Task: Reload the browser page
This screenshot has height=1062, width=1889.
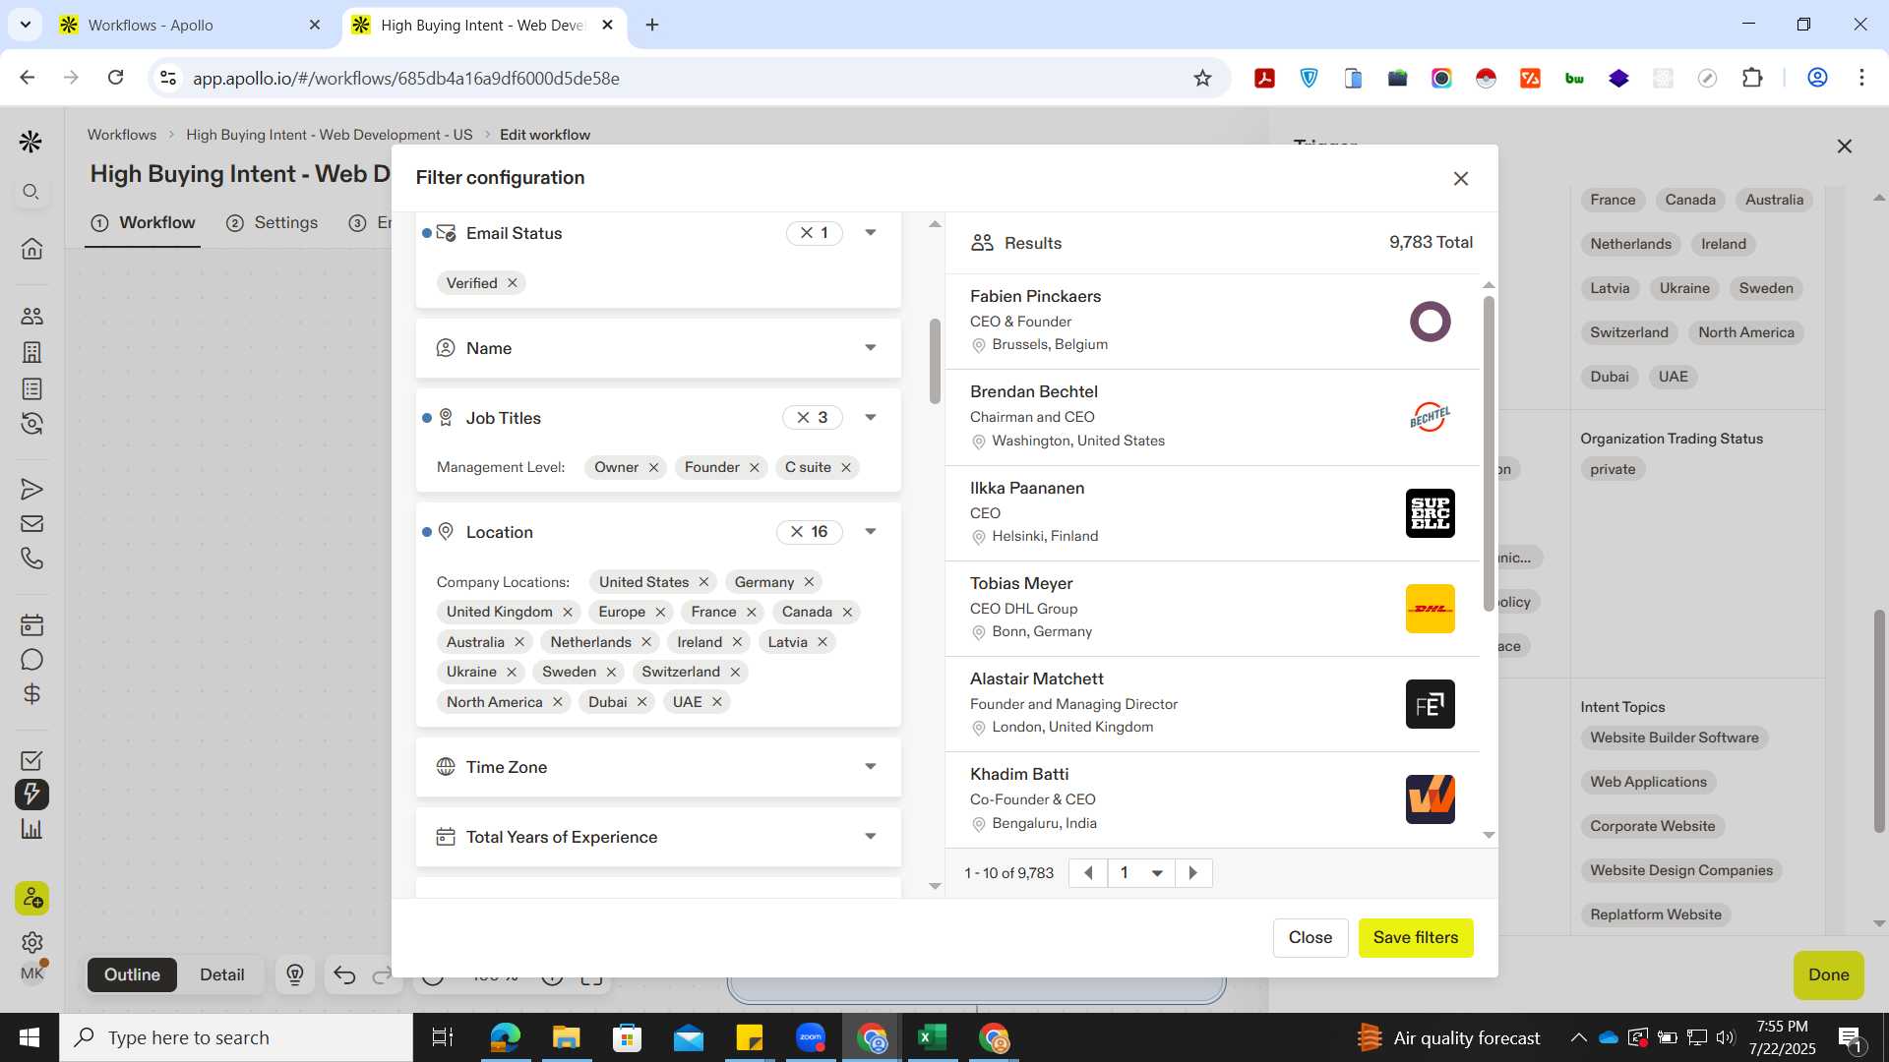Action: coord(115,78)
